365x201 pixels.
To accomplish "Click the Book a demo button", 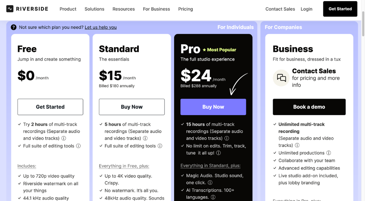I will point(309,107).
